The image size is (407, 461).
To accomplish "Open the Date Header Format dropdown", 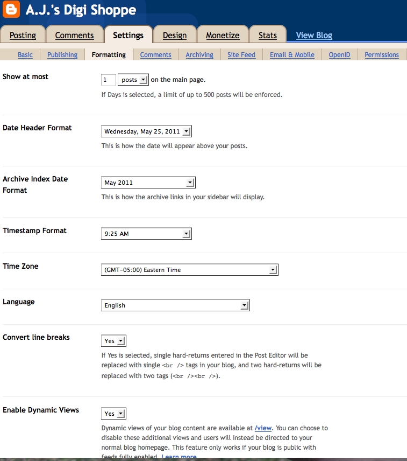I will coord(146,131).
